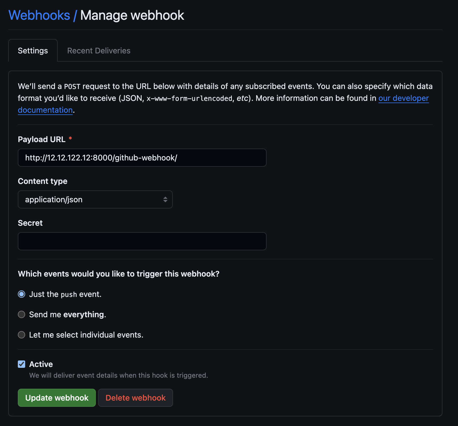This screenshot has width=458, height=426.
Task: Choose 'Send me everything' radio option
Action: (21, 314)
